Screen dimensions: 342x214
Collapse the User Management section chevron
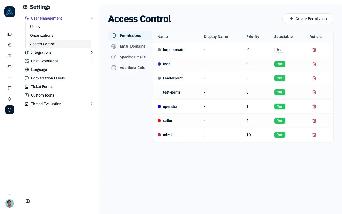pyautogui.click(x=92, y=18)
